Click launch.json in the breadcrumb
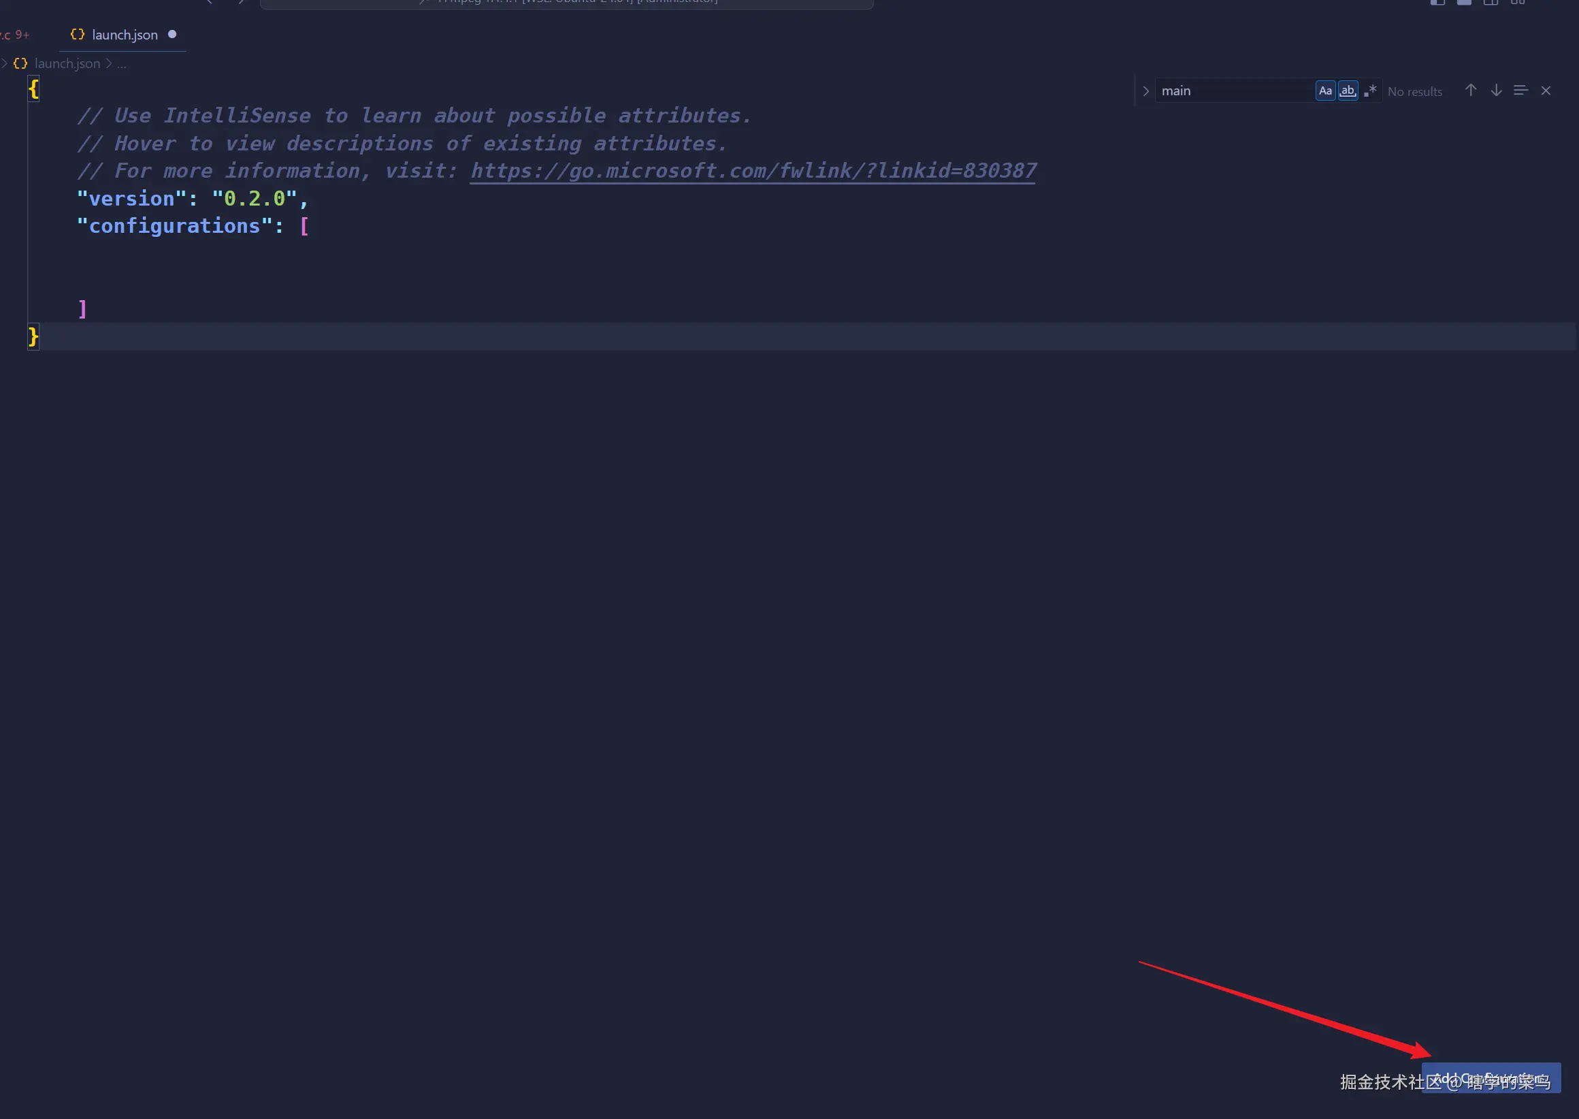This screenshot has height=1119, width=1579. tap(67, 63)
